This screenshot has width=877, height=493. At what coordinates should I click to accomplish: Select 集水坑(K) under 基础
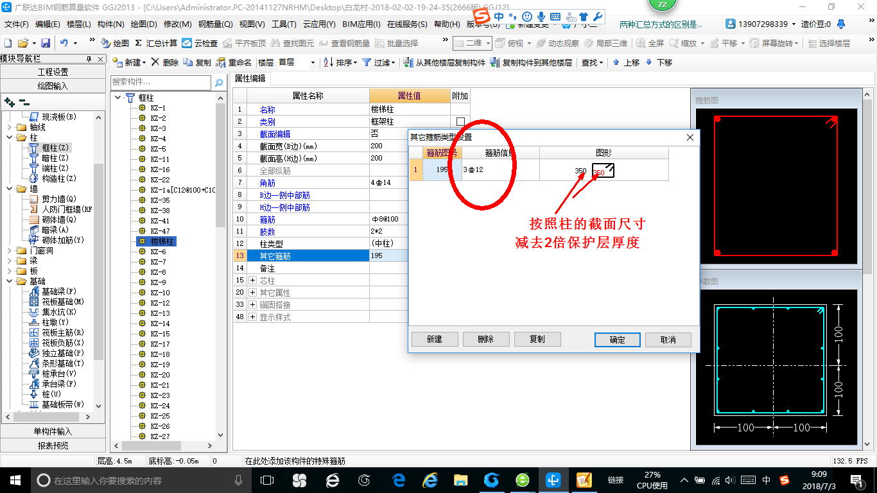pyautogui.click(x=52, y=312)
